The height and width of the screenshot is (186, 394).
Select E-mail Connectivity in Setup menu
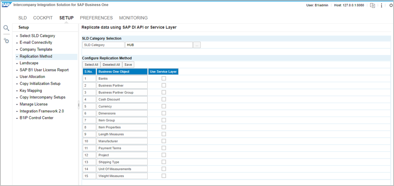[x=36, y=42]
